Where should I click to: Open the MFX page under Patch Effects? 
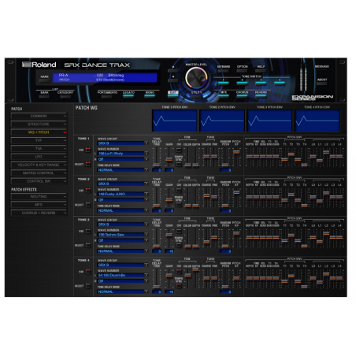[x=39, y=205]
